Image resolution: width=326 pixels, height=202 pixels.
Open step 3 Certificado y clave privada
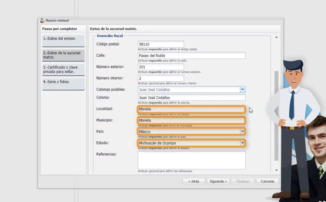click(x=63, y=70)
